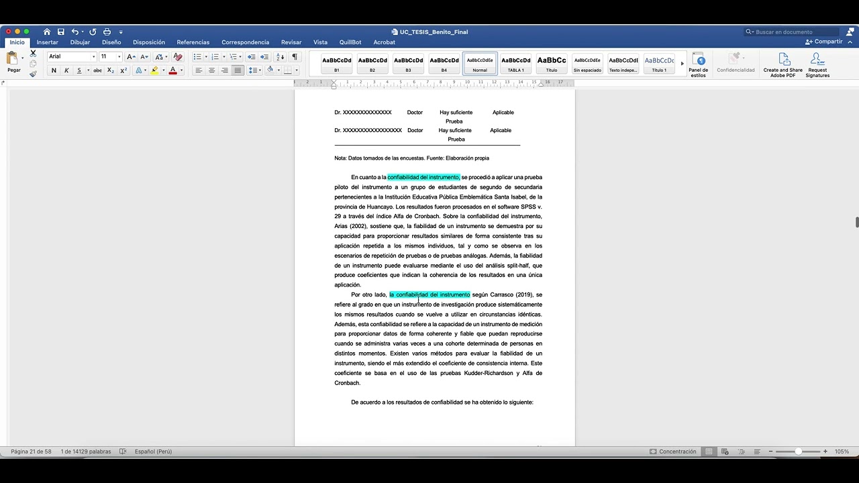Screen dimensions: 859x483
Task: Toggle bold formatting N
Action: 54,70
